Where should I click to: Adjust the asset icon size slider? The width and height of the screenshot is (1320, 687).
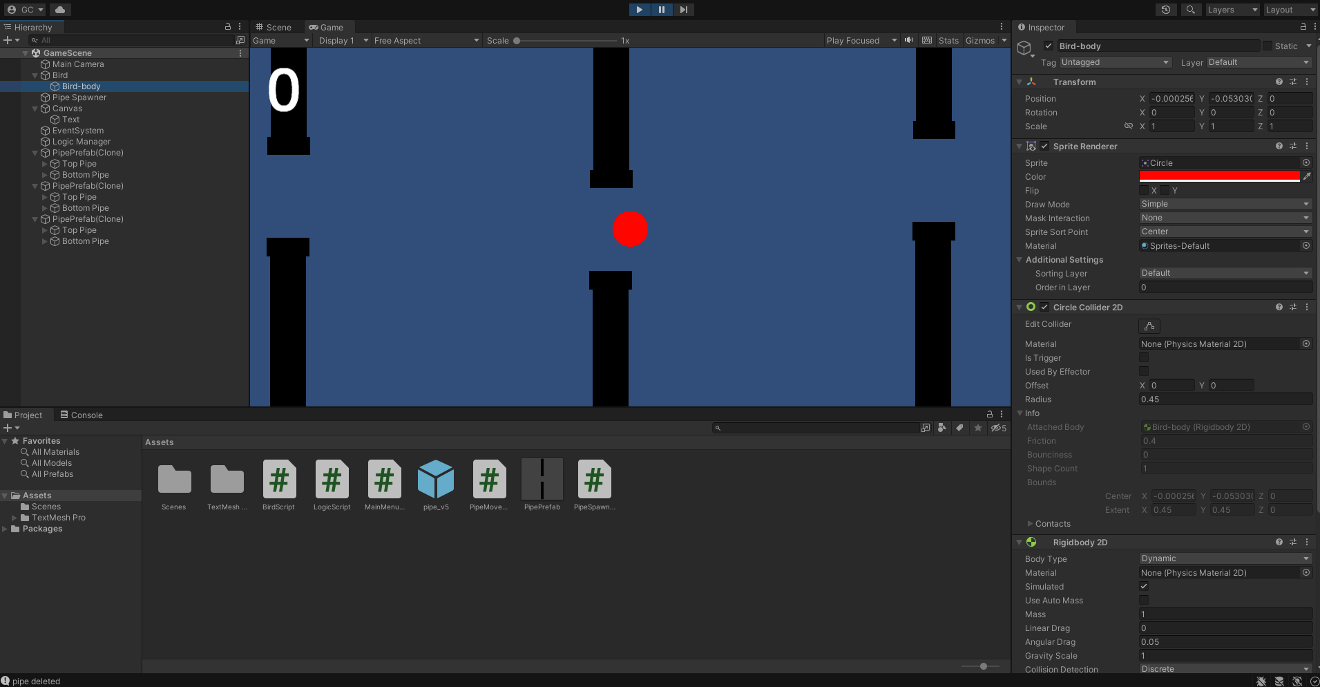click(980, 666)
